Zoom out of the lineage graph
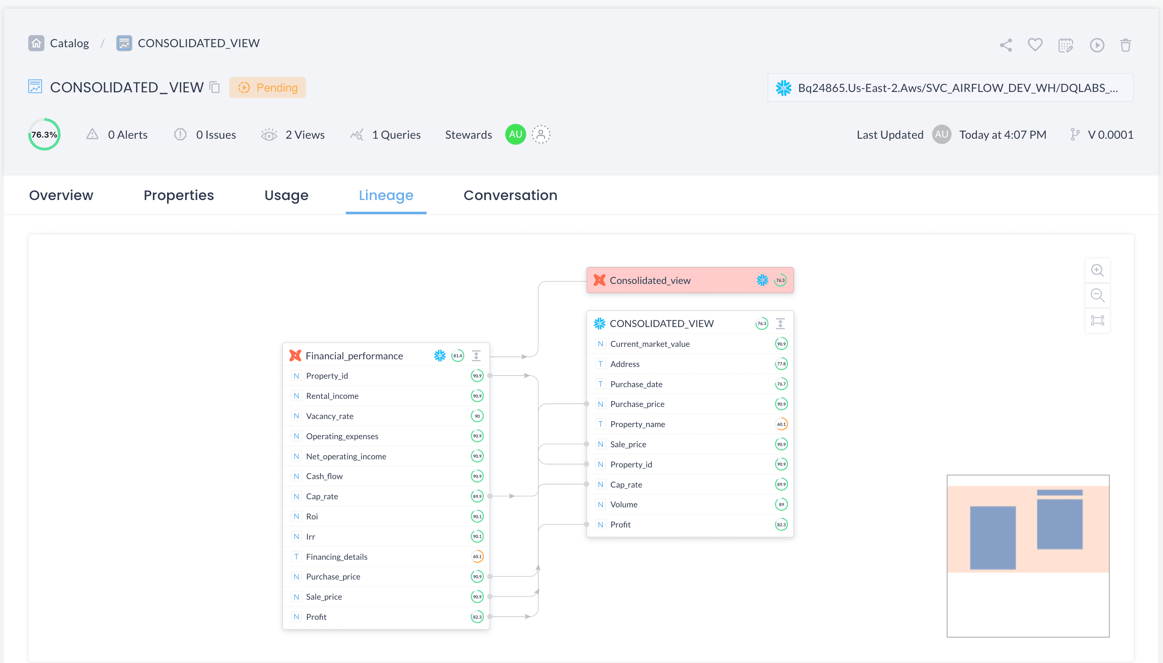Screen dimensions: 1163x663 pyautogui.click(x=1097, y=296)
